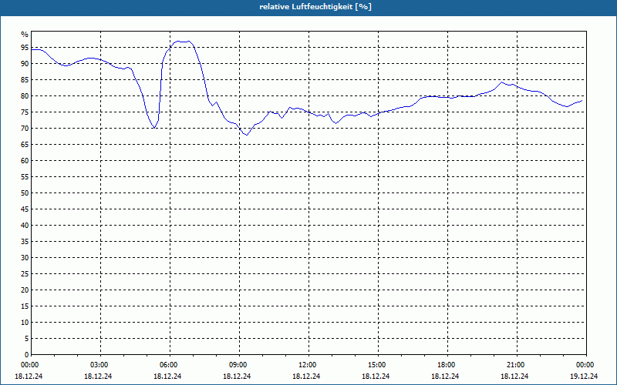The image size is (617, 385).
Task: Select the x-axis time label "18:00"
Action: [x=448, y=365]
